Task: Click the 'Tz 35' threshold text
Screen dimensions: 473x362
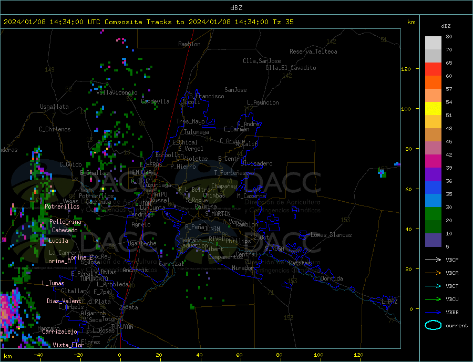Action: 283,22
